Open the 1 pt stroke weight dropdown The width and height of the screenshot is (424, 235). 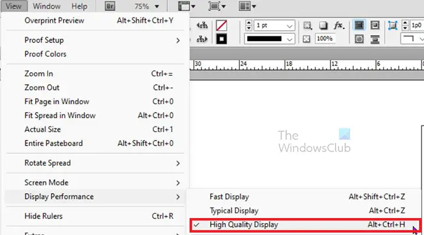point(290,25)
